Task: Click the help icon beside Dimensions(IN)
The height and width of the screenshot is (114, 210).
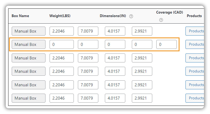Action: 131,16
